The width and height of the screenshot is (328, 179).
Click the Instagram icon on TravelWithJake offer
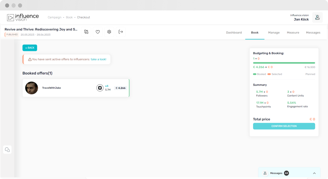pyautogui.click(x=100, y=88)
